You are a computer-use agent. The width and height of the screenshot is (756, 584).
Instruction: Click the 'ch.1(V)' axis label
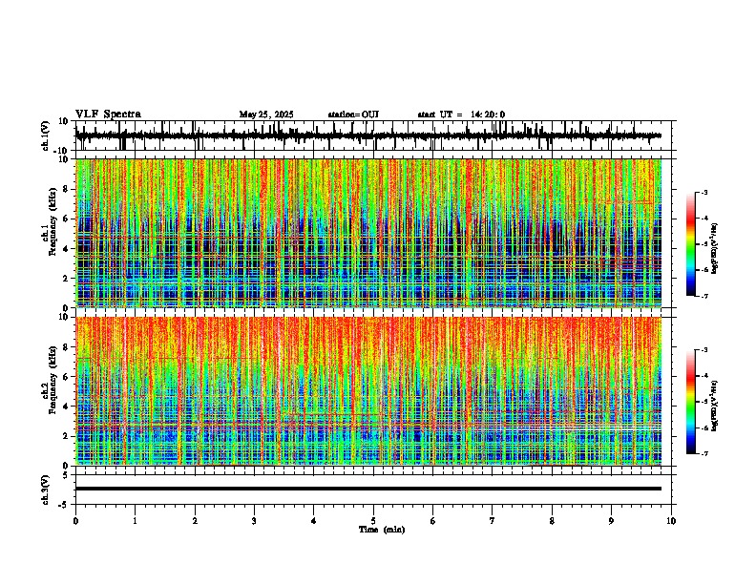pos(46,136)
